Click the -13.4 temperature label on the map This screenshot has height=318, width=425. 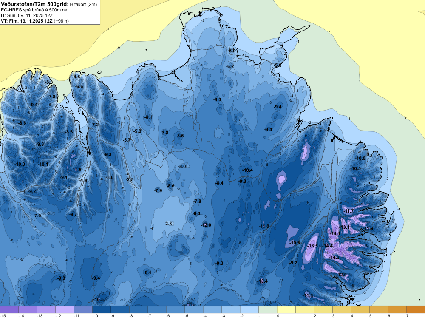pos(262,281)
